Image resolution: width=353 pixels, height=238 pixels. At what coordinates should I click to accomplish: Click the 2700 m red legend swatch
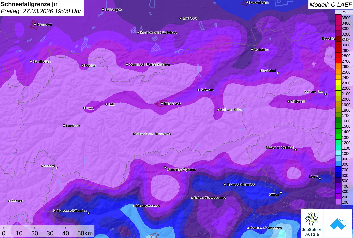click(338, 61)
